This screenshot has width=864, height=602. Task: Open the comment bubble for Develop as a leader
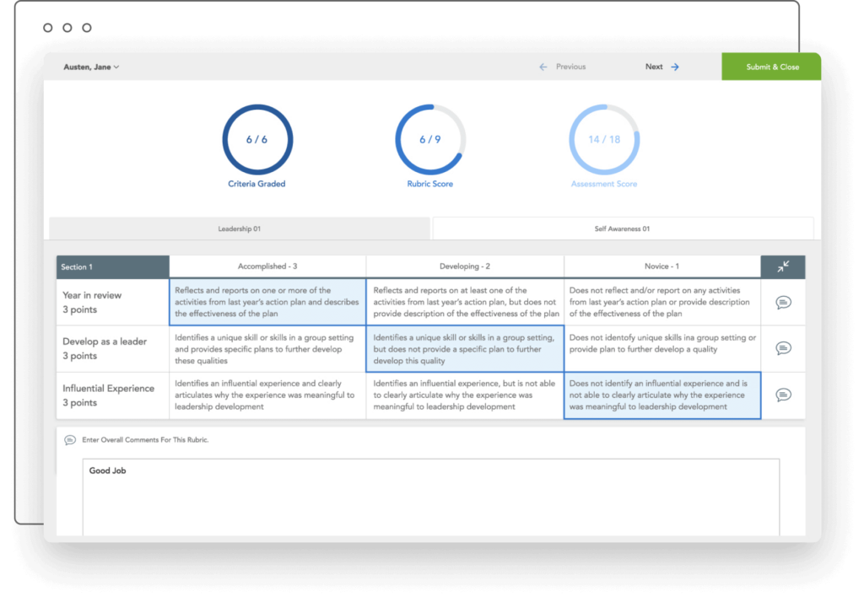[x=784, y=348]
